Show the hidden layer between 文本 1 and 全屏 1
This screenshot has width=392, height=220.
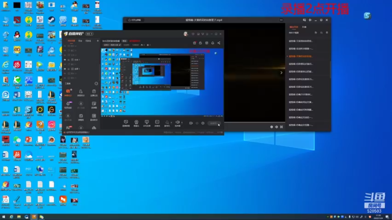click(x=65, y=65)
